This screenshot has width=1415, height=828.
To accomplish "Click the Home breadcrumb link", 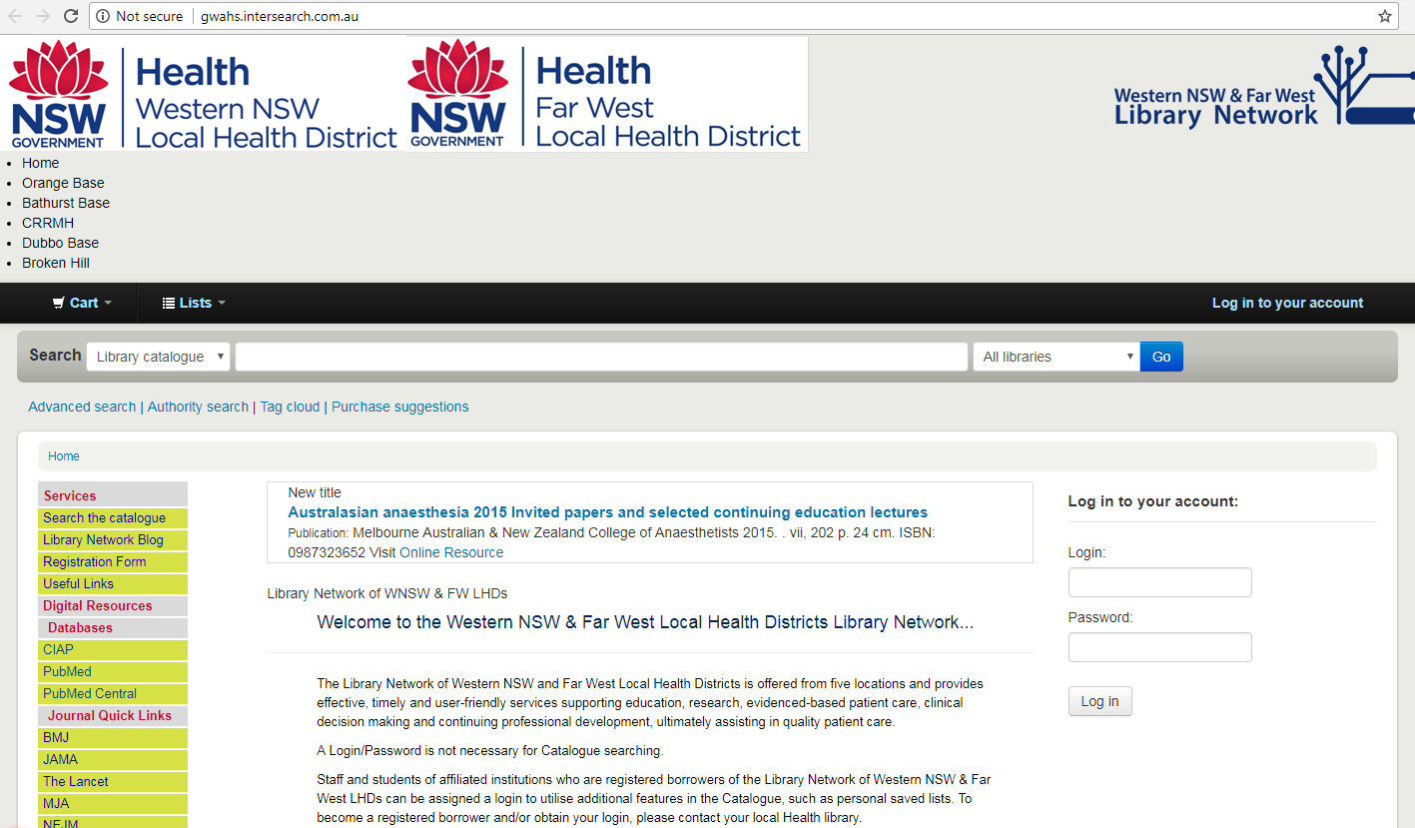I will (64, 456).
